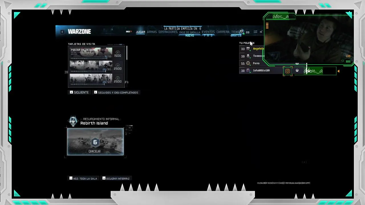This screenshot has height=205, width=365.
Task: Click InFaM0UsG89's rank emblem
Action: (x=248, y=71)
